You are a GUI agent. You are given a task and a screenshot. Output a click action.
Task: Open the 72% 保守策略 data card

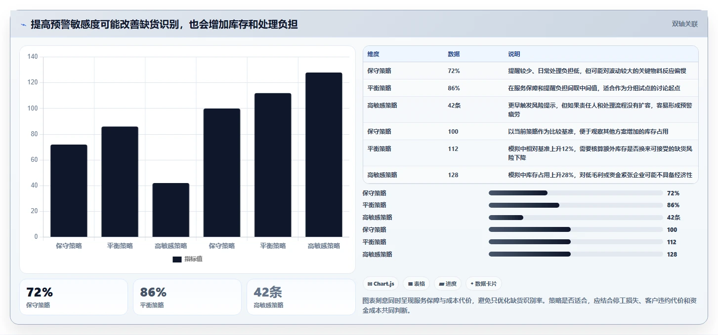[x=74, y=297]
